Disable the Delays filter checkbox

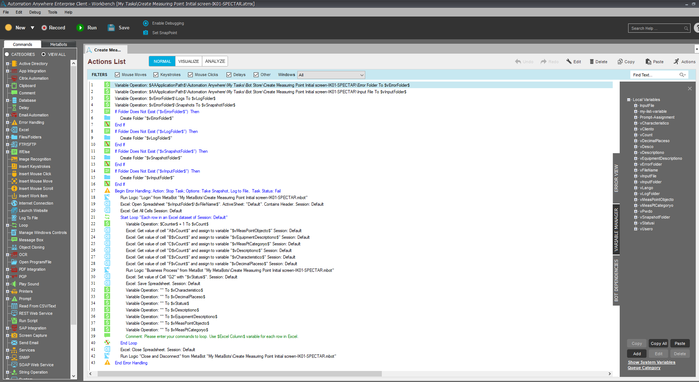[229, 75]
